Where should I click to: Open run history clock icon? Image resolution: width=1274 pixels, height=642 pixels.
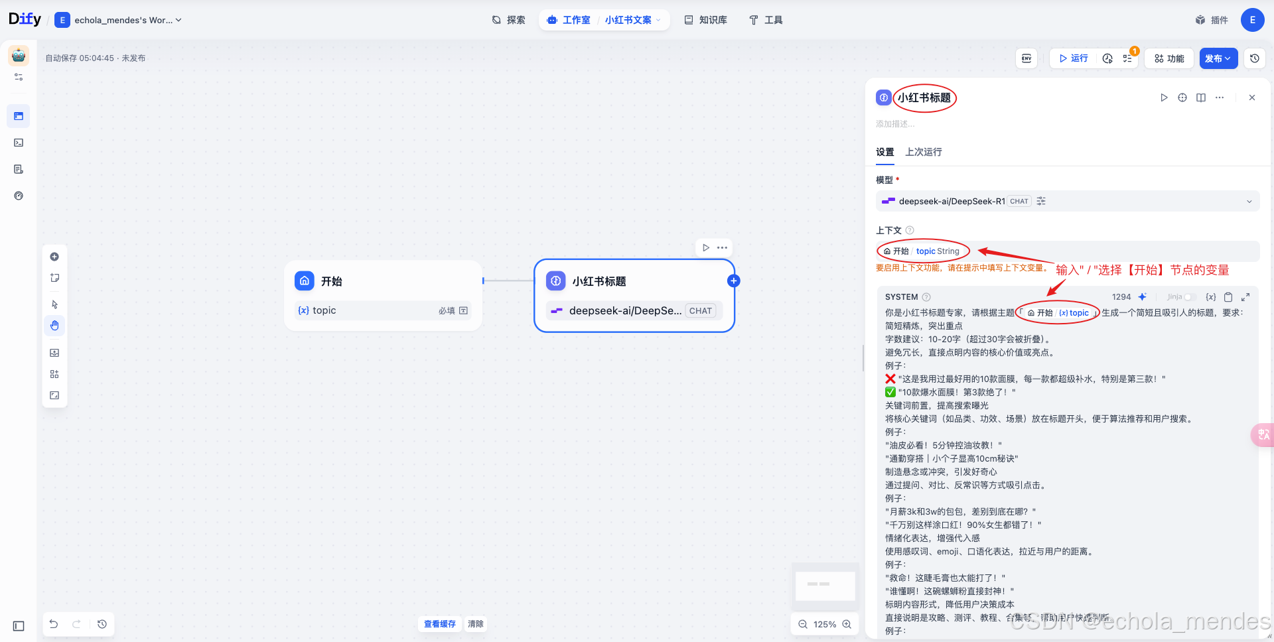[x=1107, y=58]
